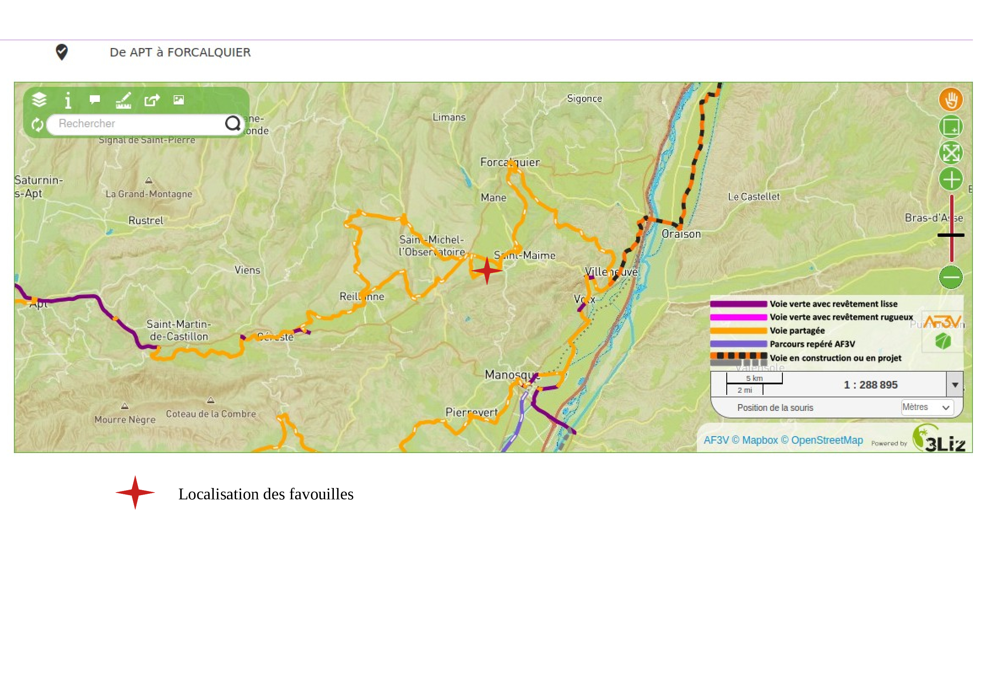Open the Mètres units dropdown
Image resolution: width=986 pixels, height=697 pixels.
[x=927, y=407]
